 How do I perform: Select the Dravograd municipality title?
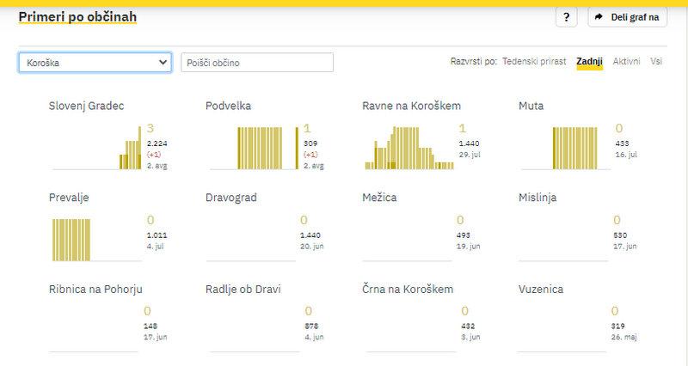pyautogui.click(x=231, y=198)
